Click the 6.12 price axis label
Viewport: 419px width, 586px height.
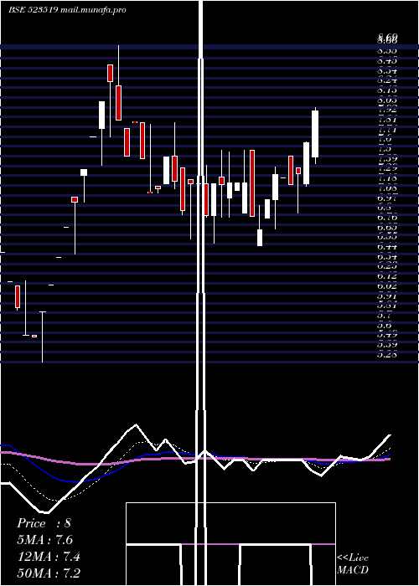click(x=387, y=275)
